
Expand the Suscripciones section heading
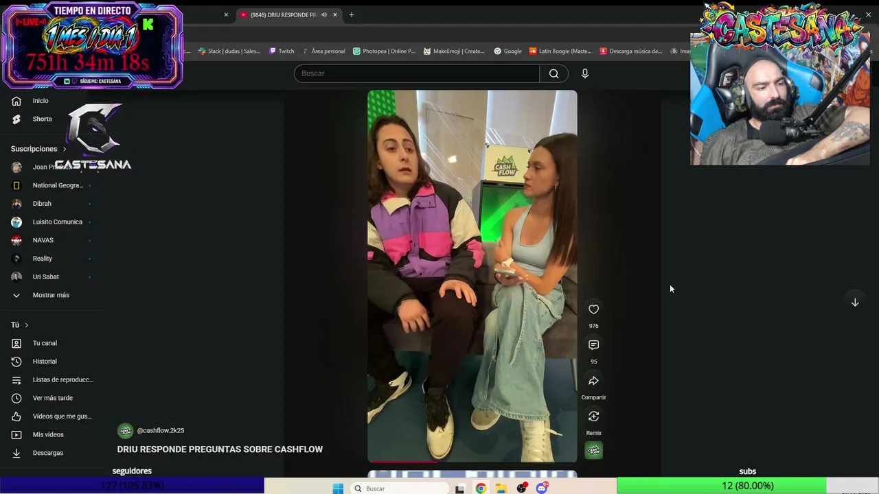tap(38, 149)
